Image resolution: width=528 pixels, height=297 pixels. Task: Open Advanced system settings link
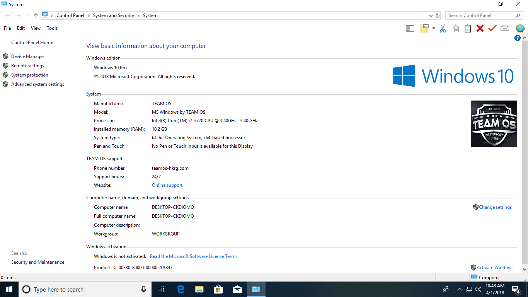click(37, 84)
